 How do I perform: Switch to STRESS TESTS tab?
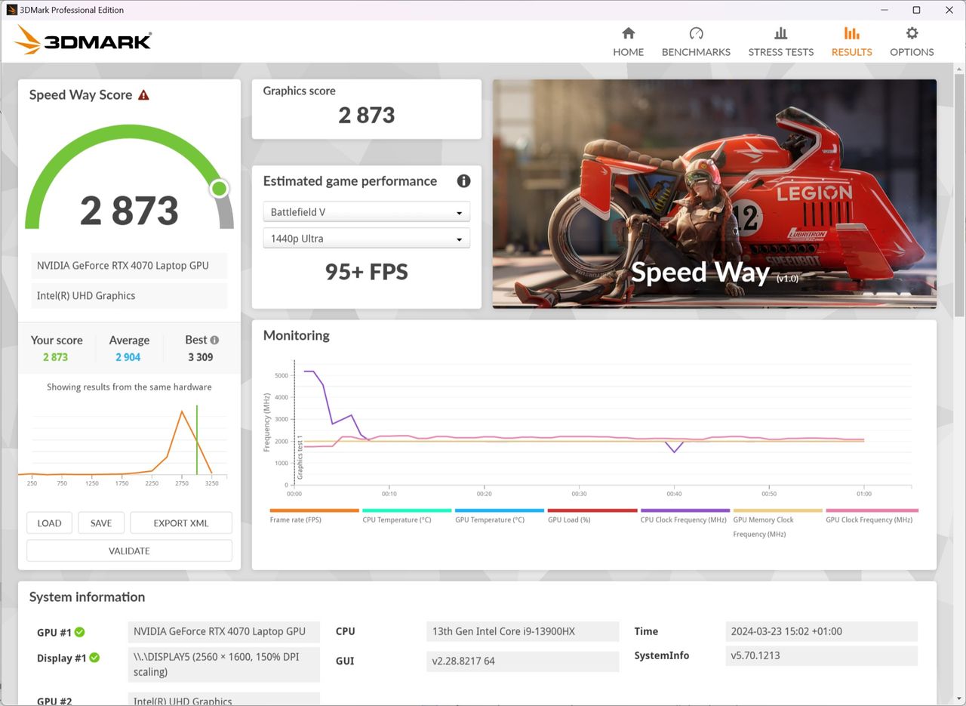780,42
